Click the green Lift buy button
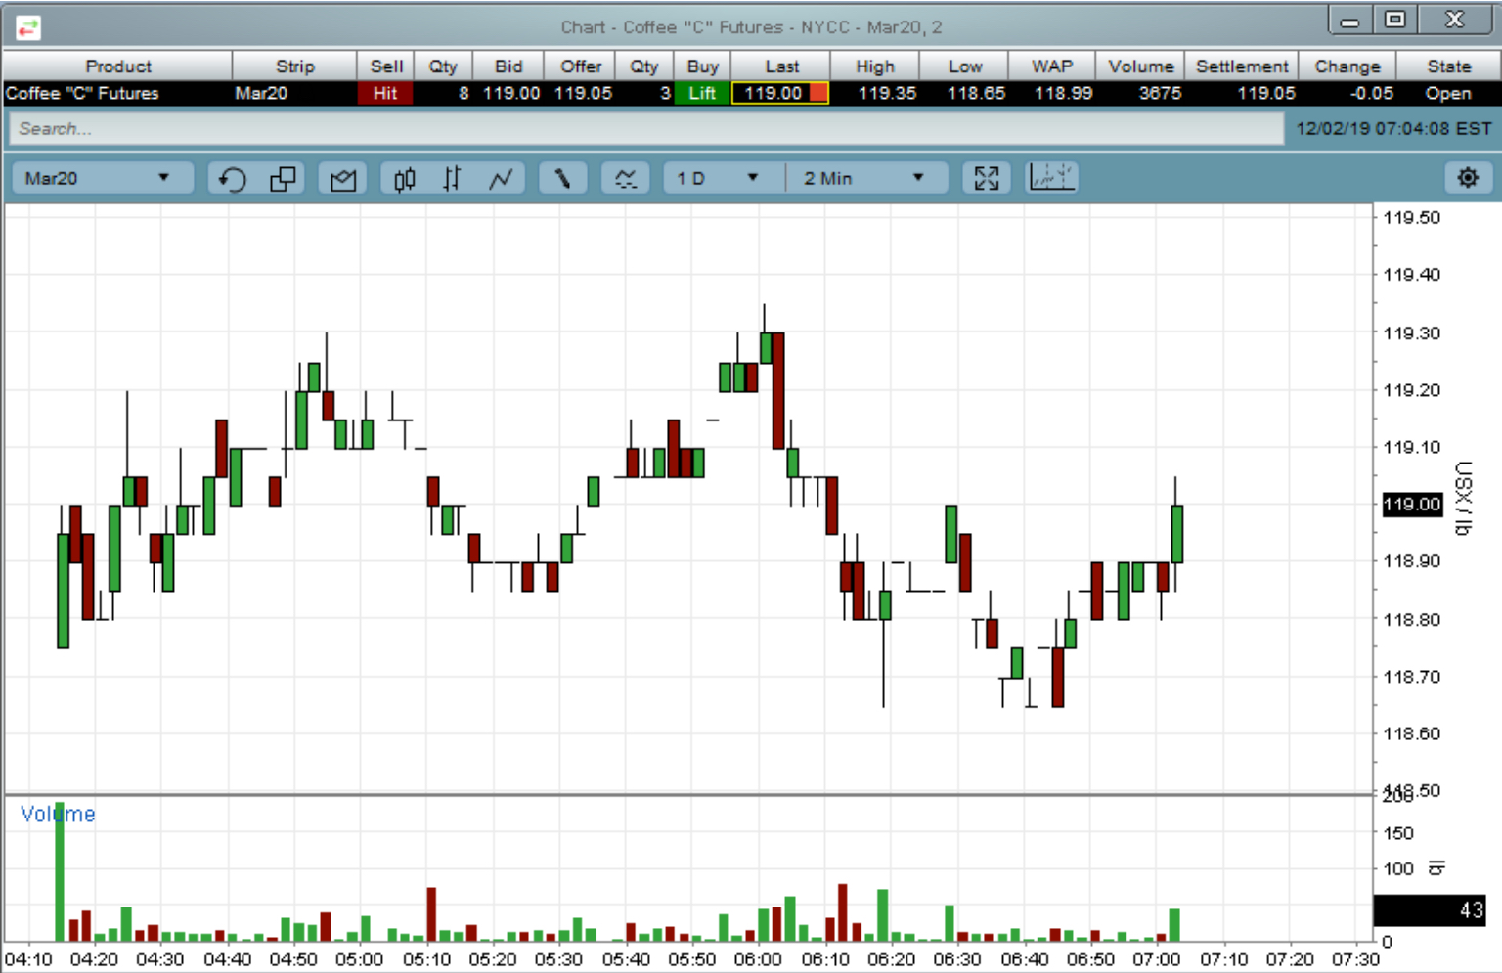This screenshot has width=1502, height=973. point(702,93)
